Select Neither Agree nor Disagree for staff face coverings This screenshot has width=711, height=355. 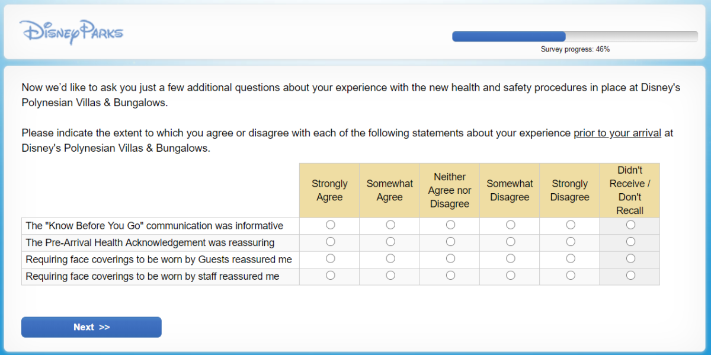pos(450,276)
